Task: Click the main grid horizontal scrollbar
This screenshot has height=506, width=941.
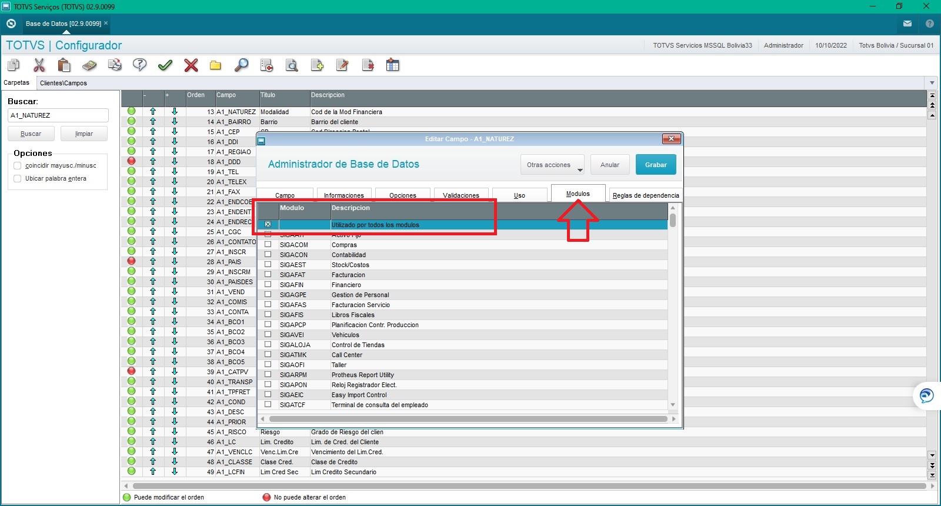Action: point(529,486)
